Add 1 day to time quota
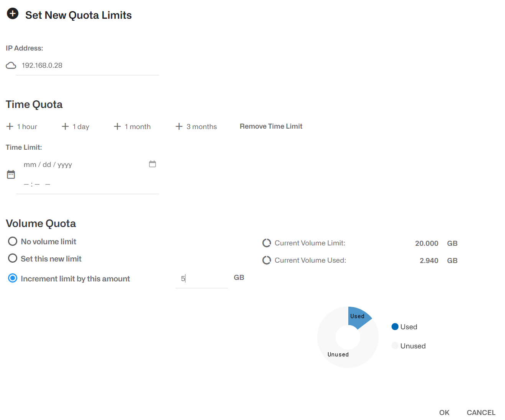 75,127
